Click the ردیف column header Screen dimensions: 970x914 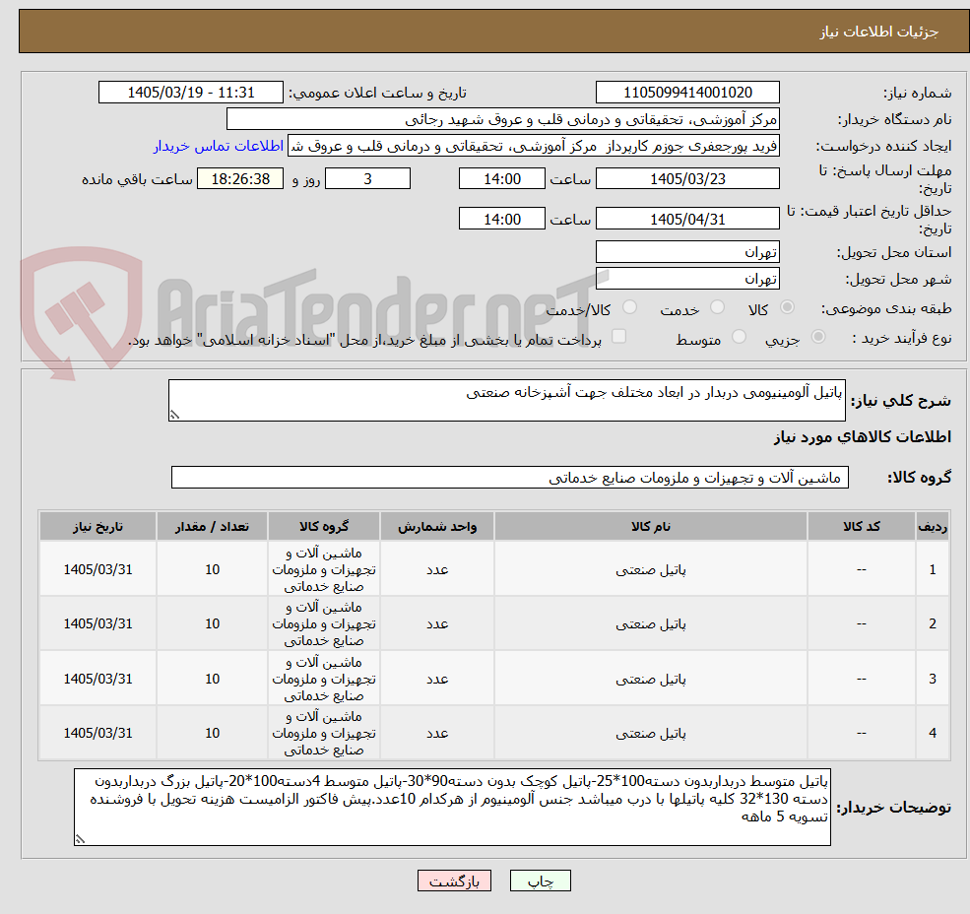click(933, 526)
